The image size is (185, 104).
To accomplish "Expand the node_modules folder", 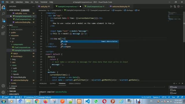I will pyautogui.click(x=17, y=29).
